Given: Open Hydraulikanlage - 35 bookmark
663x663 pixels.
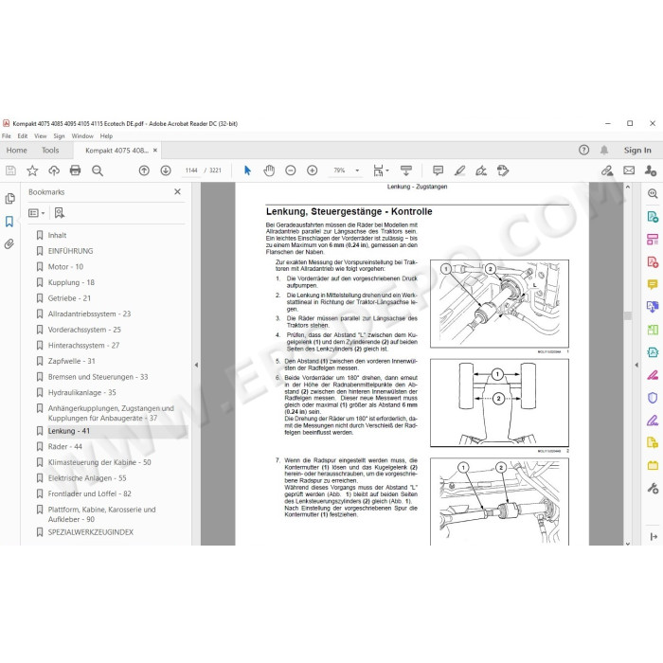Looking at the screenshot, I should [81, 392].
